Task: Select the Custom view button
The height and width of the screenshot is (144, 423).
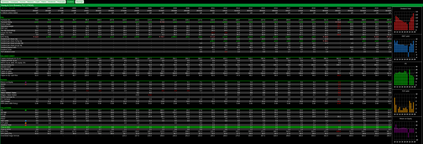Action: pos(71,2)
